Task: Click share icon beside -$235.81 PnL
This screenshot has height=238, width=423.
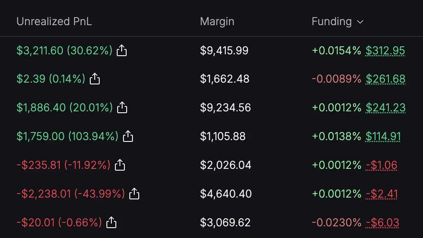Action: 120,165
